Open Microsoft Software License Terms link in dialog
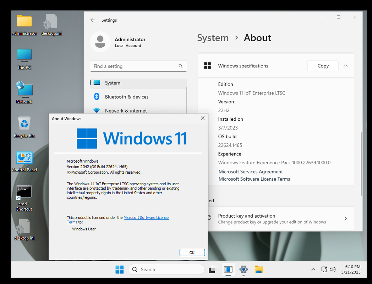 point(146,218)
